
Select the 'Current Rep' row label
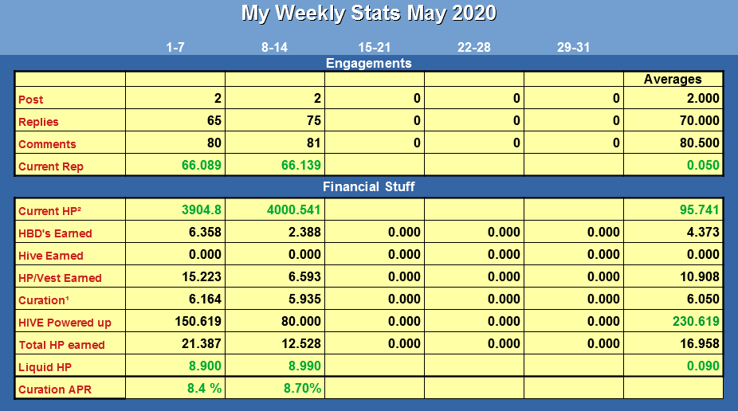tap(51, 166)
